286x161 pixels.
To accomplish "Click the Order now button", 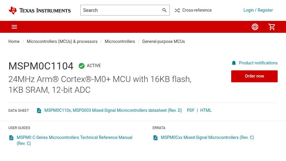I will point(254,76).
